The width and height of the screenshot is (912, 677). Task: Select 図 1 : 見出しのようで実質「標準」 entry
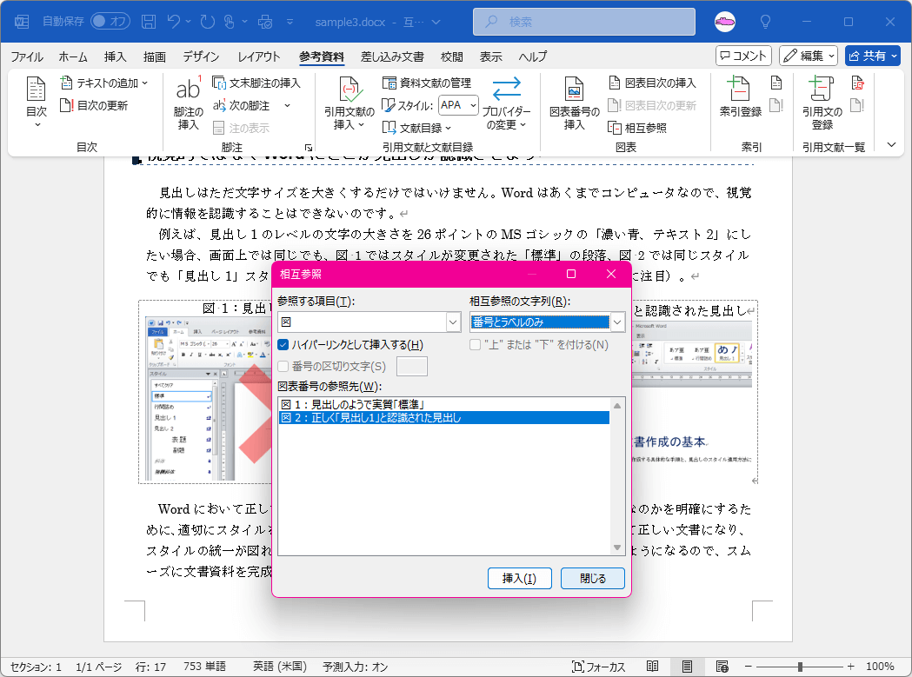[x=443, y=404]
